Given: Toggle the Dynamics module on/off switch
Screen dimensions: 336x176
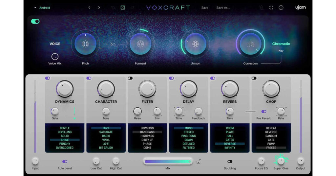Looking at the screenshot, I should click(48, 78).
